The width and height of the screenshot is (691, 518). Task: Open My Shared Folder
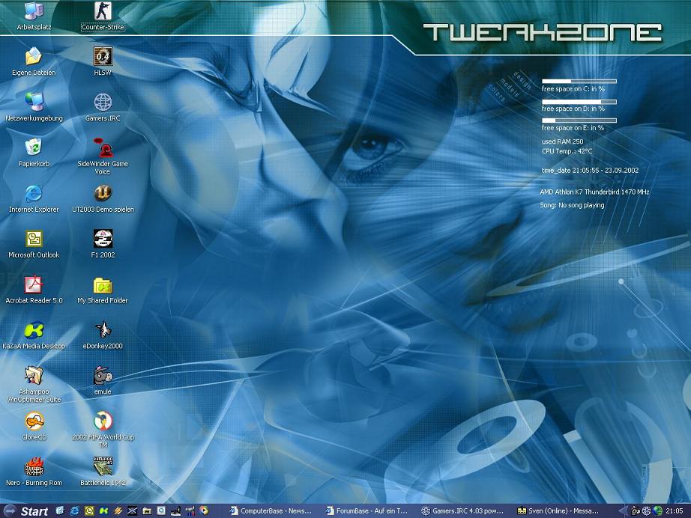(103, 290)
